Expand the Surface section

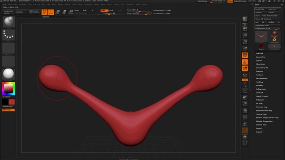pyautogui.click(x=259, y=75)
